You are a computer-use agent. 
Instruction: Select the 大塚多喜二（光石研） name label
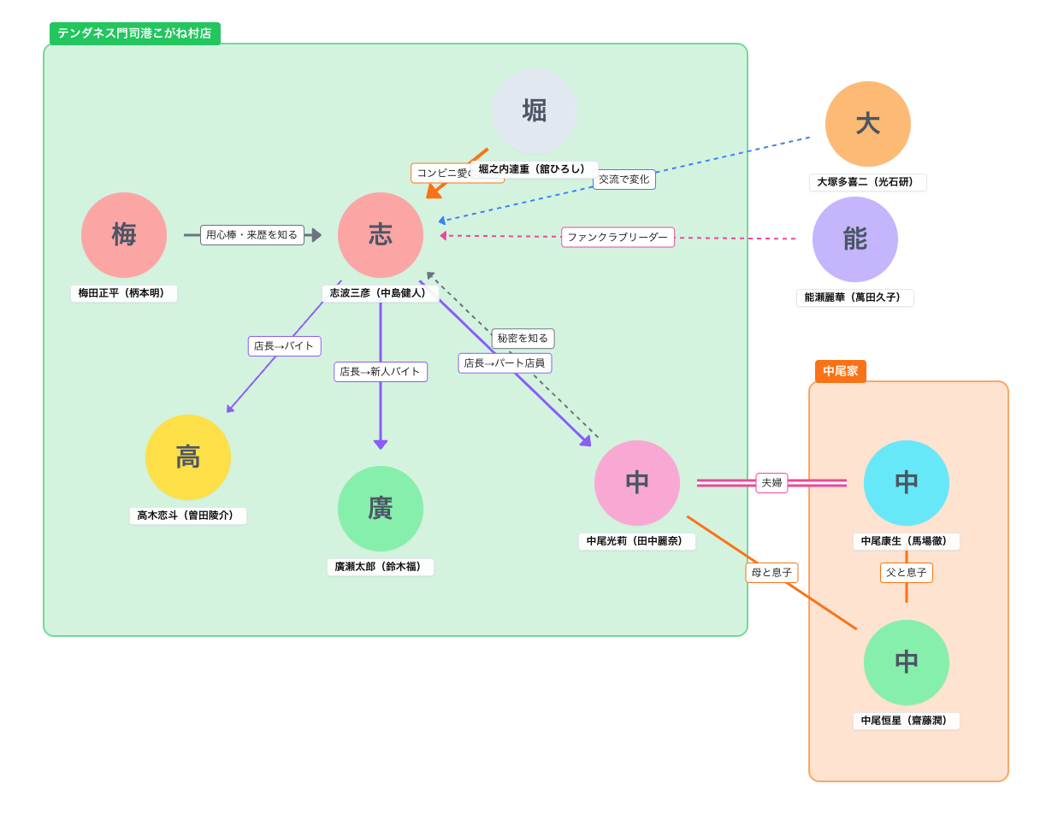tap(868, 182)
